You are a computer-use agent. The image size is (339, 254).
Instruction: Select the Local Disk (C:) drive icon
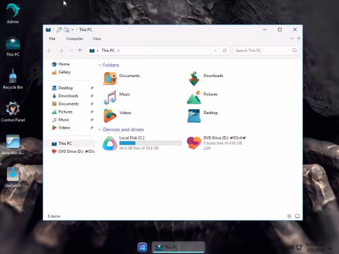click(110, 143)
